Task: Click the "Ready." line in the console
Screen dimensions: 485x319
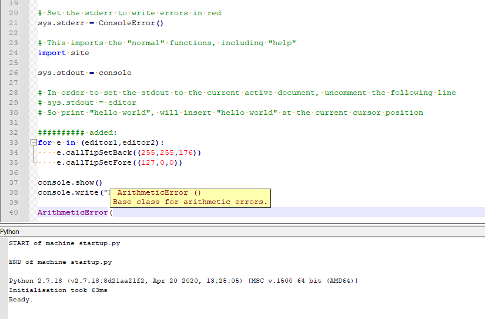Action: (21, 300)
